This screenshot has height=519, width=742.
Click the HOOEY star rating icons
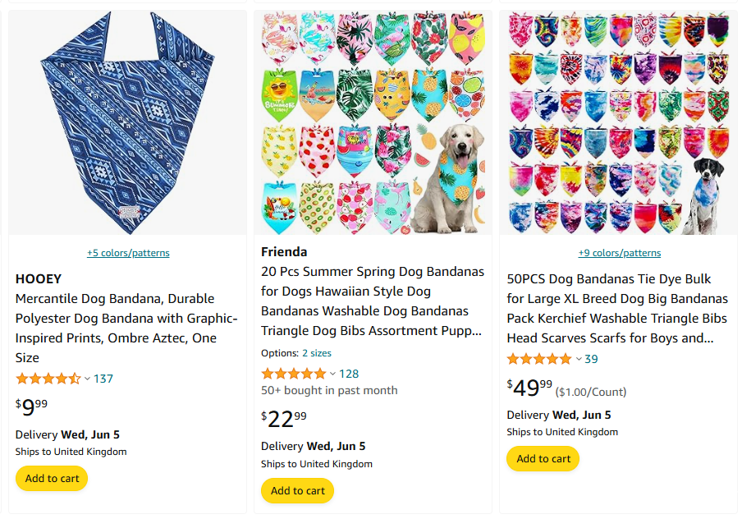[48, 379]
